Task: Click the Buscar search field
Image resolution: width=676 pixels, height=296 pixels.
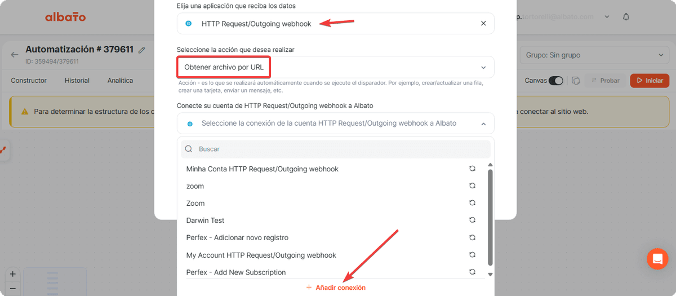Action: [336, 149]
